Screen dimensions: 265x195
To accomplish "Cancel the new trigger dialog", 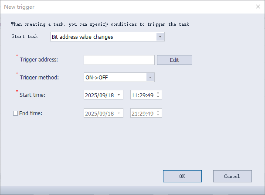I will coord(232,176).
